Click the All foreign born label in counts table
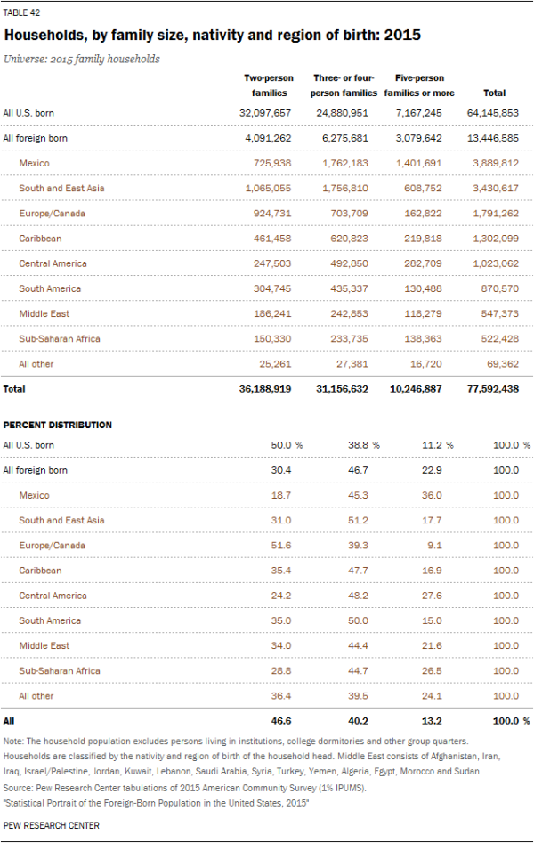Image resolution: width=534 pixels, height=843 pixels. pyautogui.click(x=35, y=138)
